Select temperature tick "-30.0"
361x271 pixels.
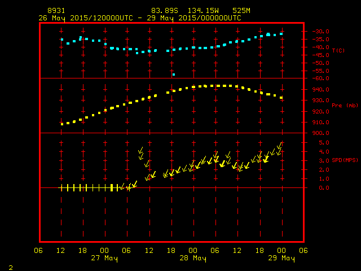pyautogui.click(x=320, y=32)
